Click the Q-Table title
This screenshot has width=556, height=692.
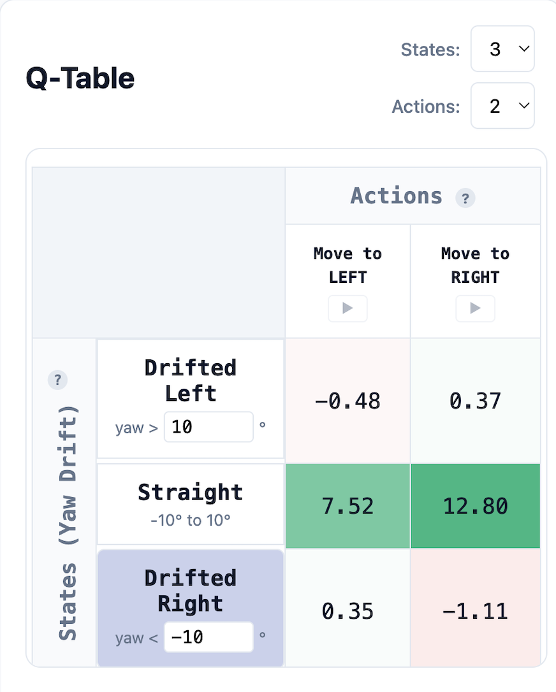(80, 78)
